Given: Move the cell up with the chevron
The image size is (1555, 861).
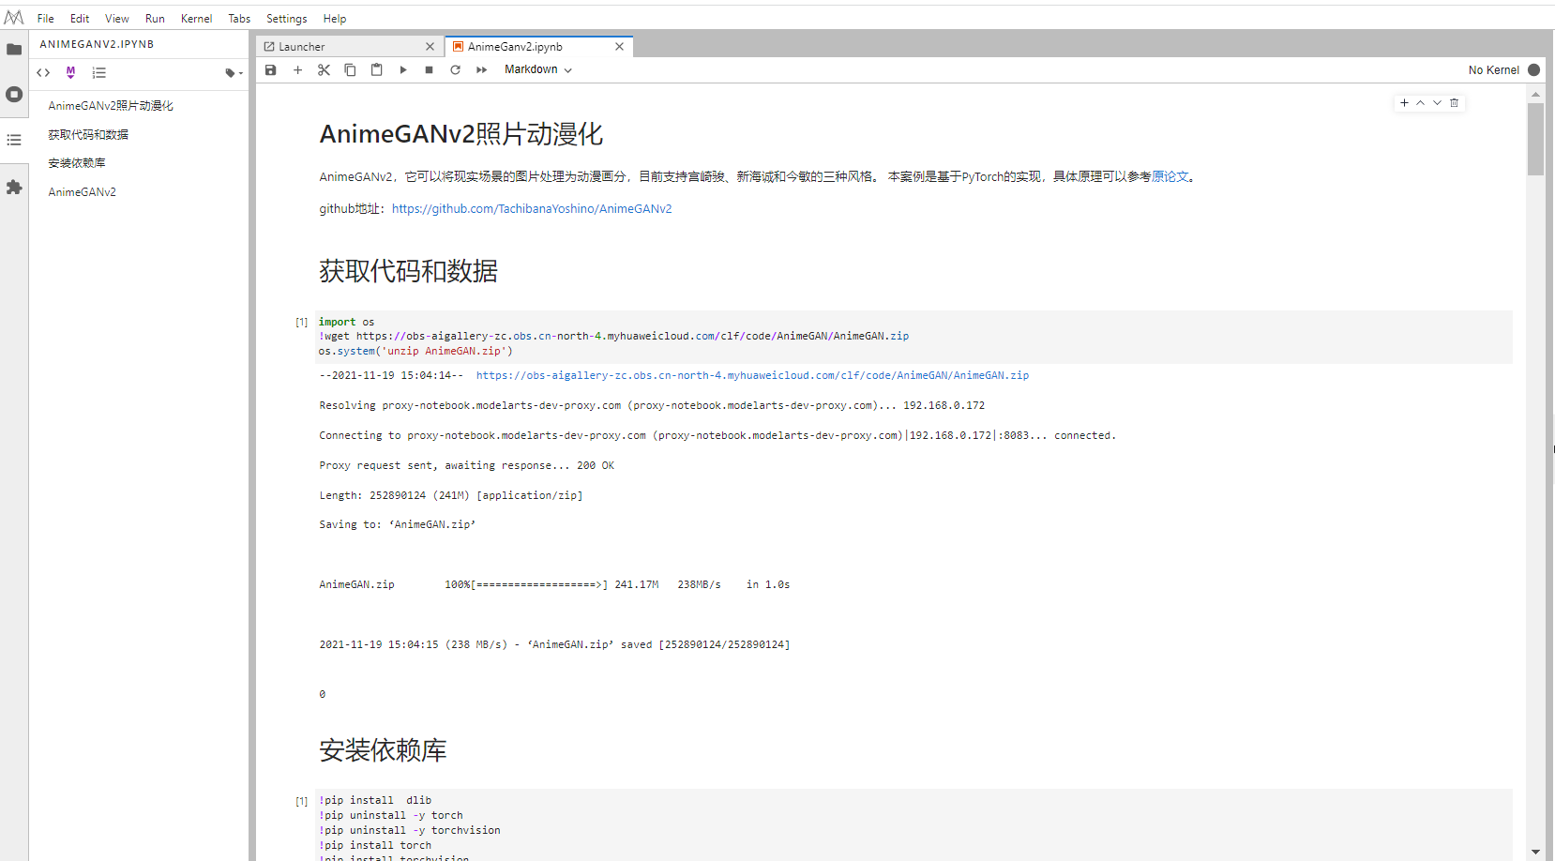Looking at the screenshot, I should pyautogui.click(x=1420, y=102).
